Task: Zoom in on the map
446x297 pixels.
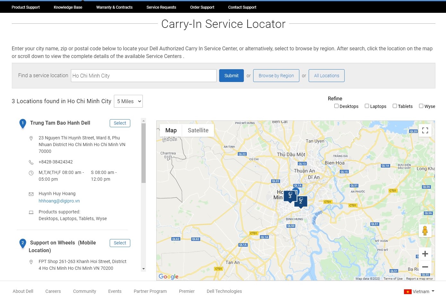Action: click(x=425, y=254)
